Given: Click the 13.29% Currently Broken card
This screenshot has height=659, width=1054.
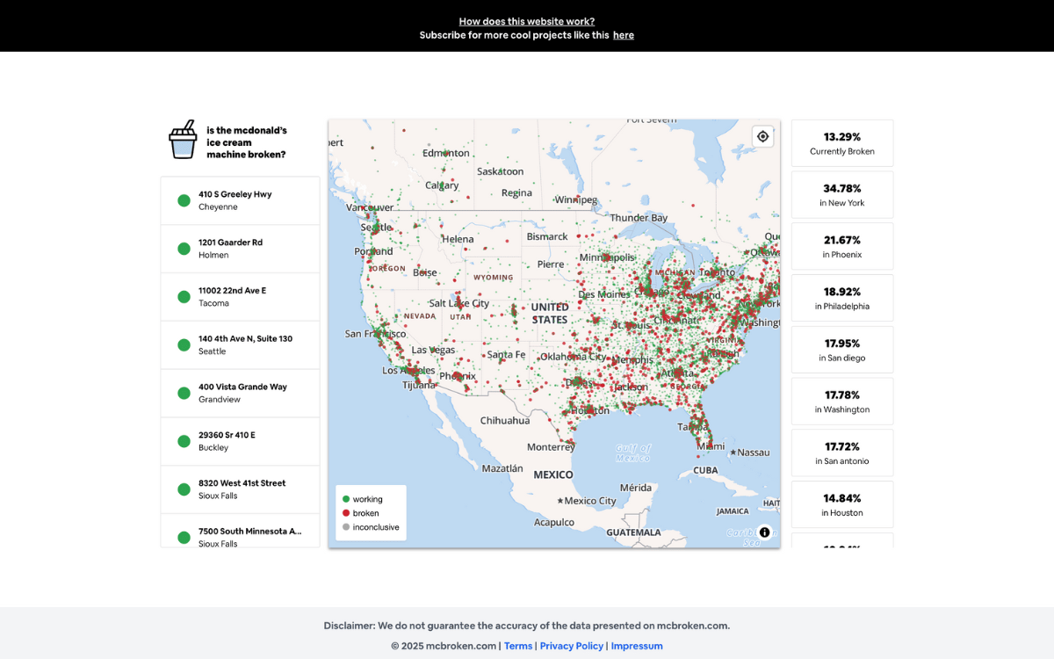Looking at the screenshot, I should pos(842,143).
